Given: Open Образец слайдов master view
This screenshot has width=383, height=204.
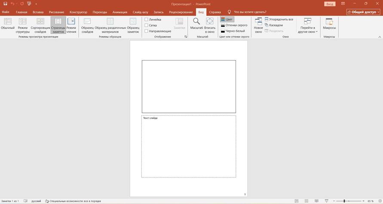Looking at the screenshot, I should (87, 24).
